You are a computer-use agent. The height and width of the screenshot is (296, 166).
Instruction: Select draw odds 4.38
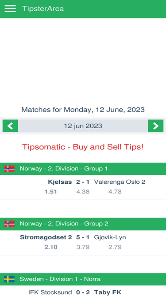tap(83, 192)
